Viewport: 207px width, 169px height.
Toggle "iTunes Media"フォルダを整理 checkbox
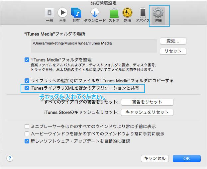(27, 60)
